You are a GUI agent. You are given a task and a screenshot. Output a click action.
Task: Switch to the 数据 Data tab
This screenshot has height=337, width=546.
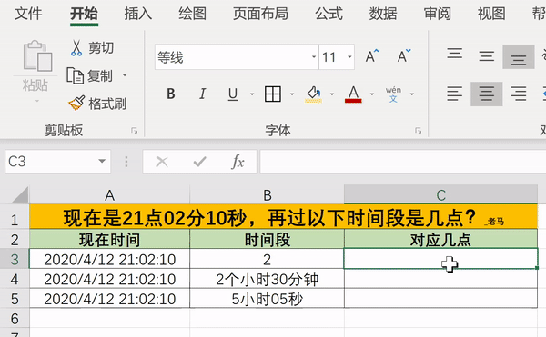coord(383,14)
